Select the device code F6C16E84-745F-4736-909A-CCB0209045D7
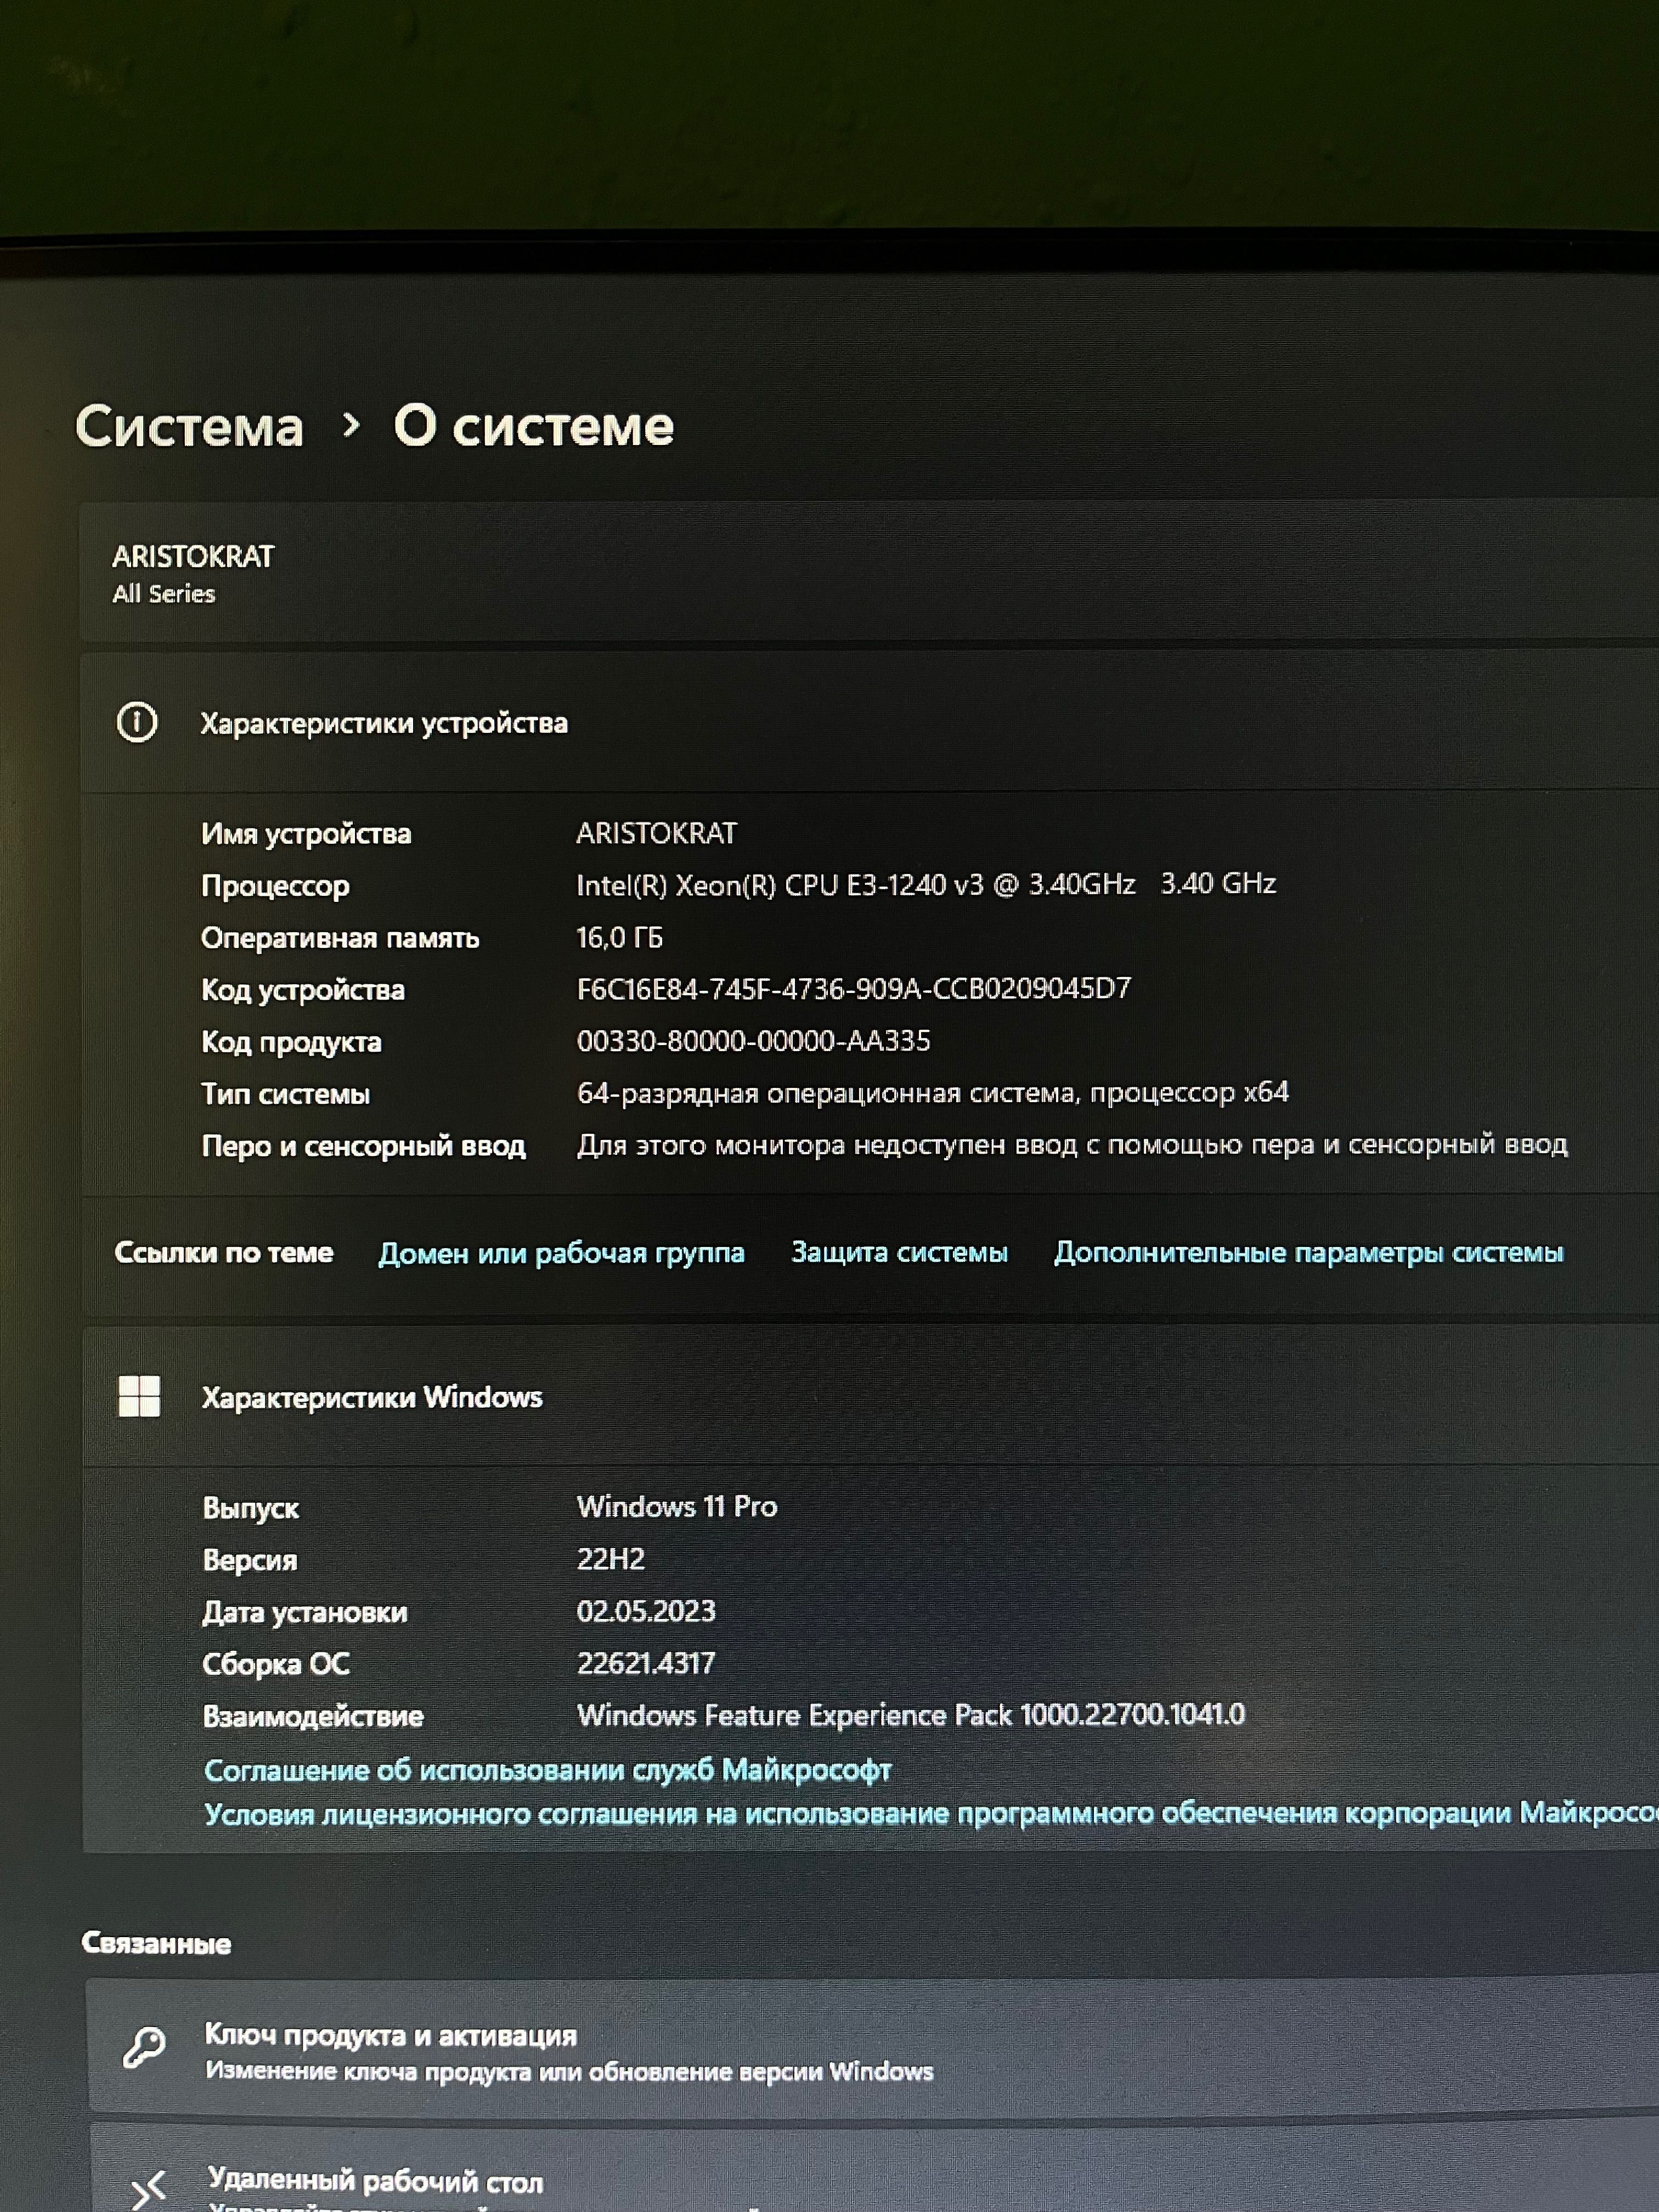The height and width of the screenshot is (2212, 1659). (x=853, y=989)
